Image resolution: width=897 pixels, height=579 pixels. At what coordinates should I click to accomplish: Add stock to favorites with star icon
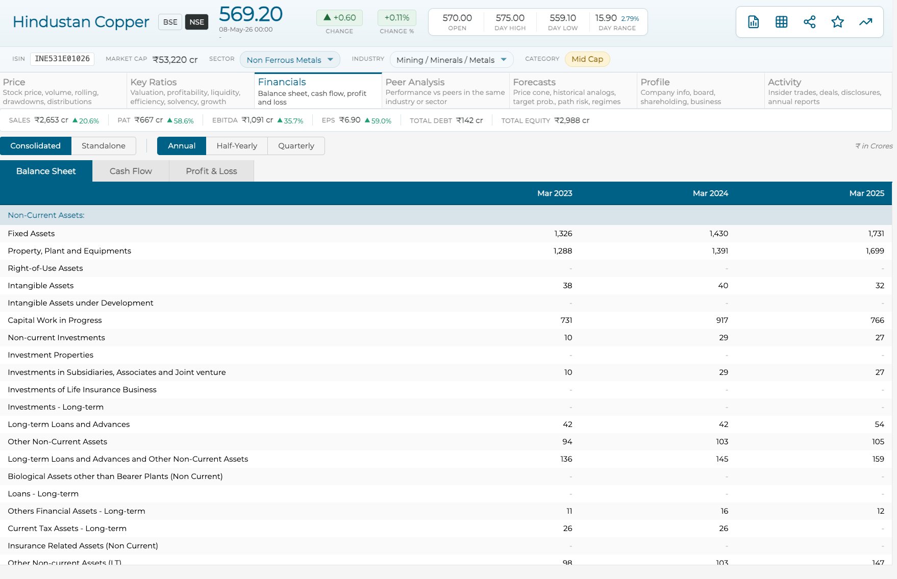[837, 22]
